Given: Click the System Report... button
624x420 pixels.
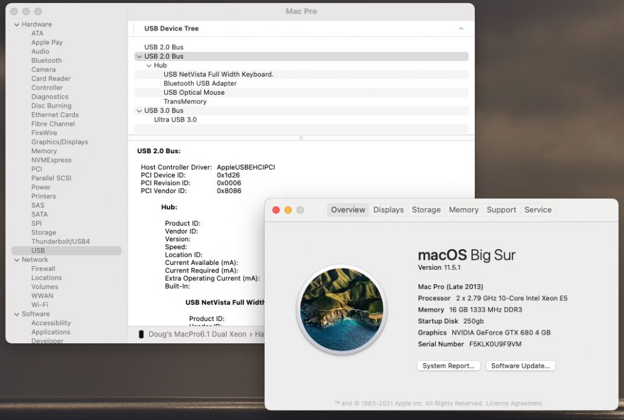Looking at the screenshot, I should pos(449,366).
